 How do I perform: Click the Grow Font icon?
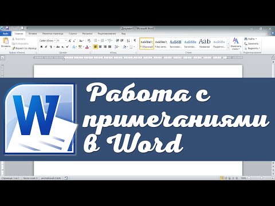pos(70,41)
